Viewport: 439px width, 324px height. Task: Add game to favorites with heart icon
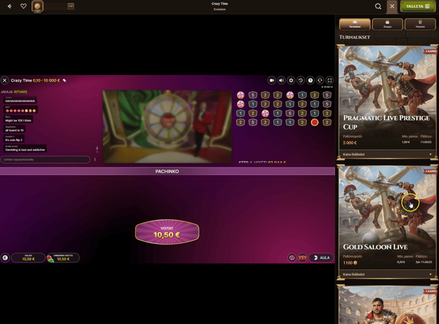click(24, 6)
